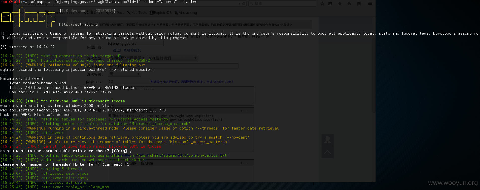480x190 pixels.
Task: Click the user avatar icon on right side
Action: coord(328,140)
